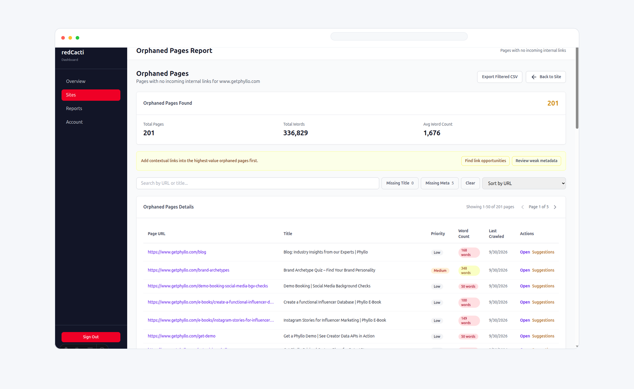Click Suggestions for the blog row
The image size is (634, 389).
(543, 252)
